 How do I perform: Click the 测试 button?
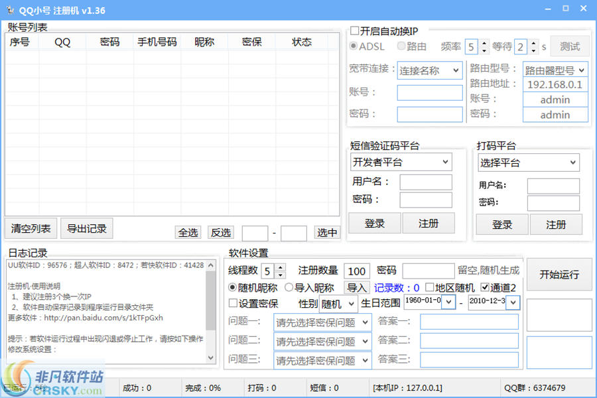[570, 46]
